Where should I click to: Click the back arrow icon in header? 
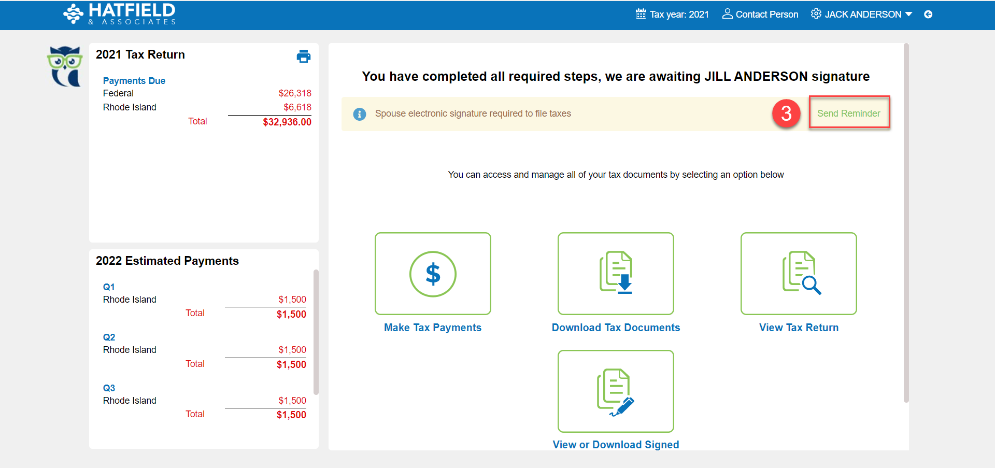[x=928, y=15]
